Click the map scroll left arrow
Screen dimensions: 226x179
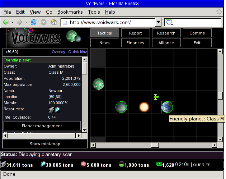[x=93, y=145]
